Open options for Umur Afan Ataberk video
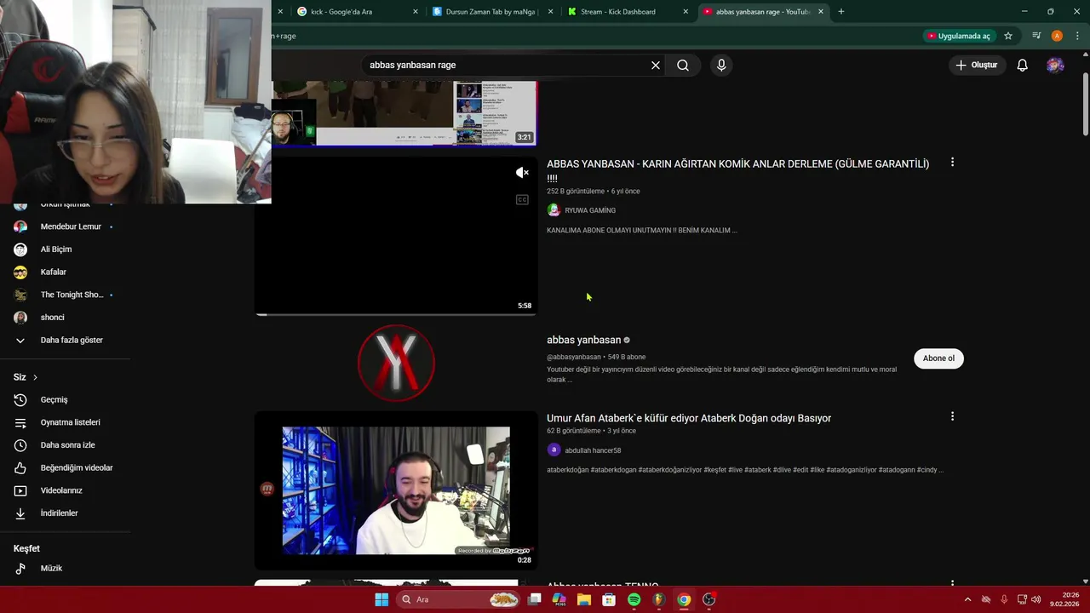The height and width of the screenshot is (613, 1090). click(x=952, y=417)
